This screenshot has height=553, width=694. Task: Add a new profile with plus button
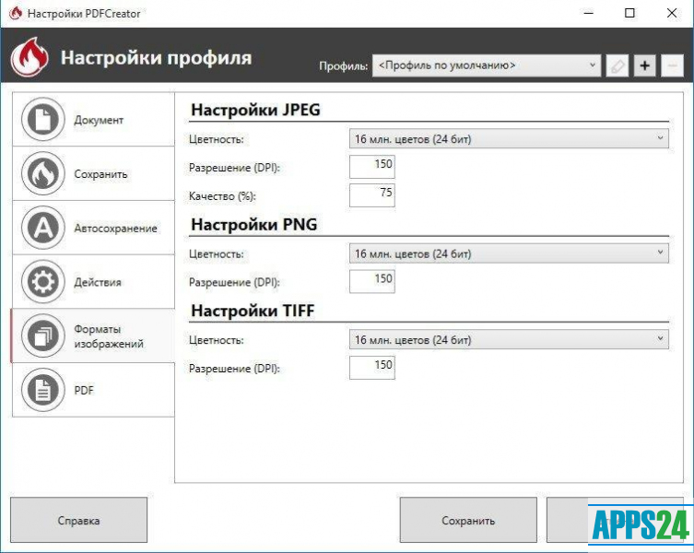pos(644,66)
